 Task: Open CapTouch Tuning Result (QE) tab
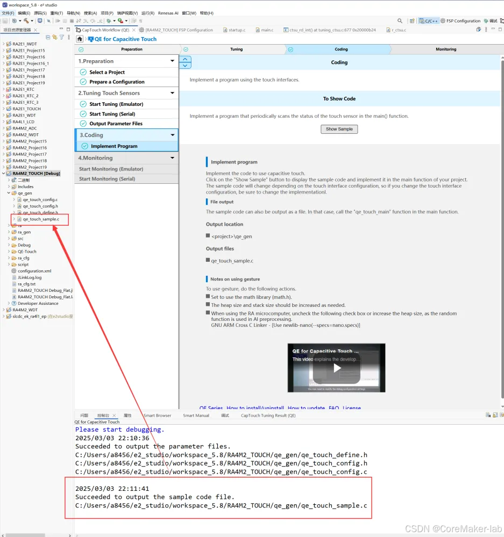click(268, 416)
